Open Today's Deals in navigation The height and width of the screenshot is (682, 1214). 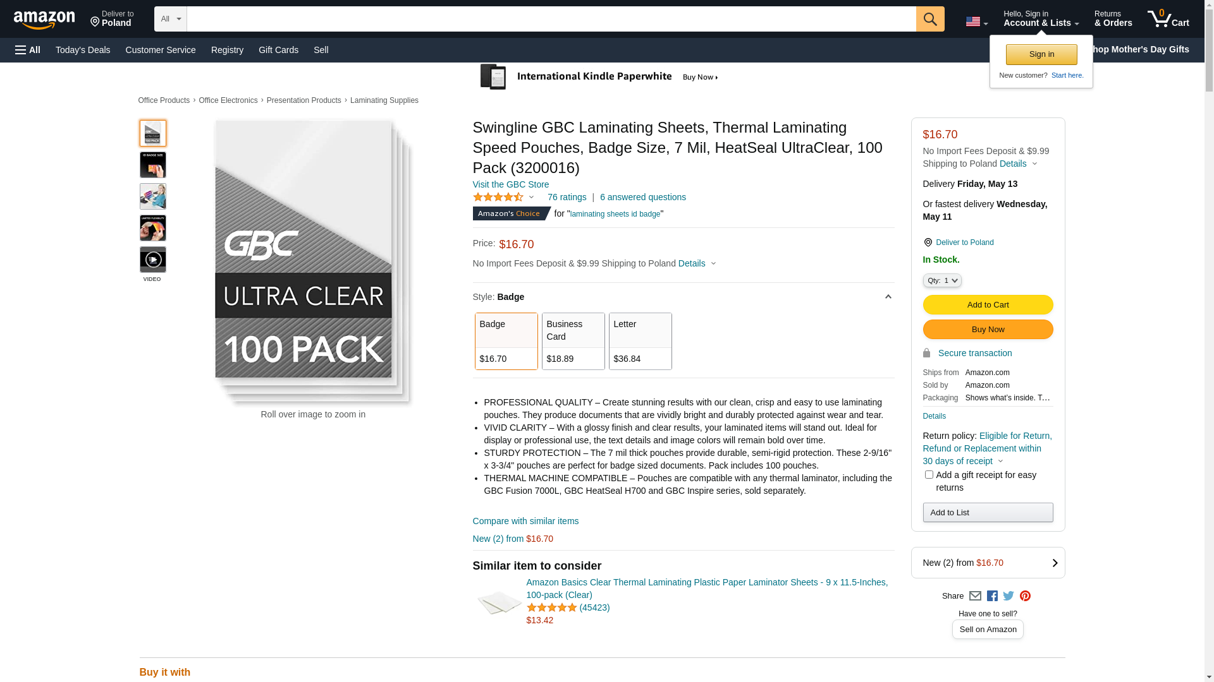[x=83, y=50]
